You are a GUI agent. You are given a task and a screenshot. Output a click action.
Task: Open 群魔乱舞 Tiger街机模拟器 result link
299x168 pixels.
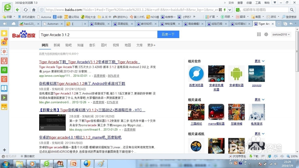pos(92,110)
